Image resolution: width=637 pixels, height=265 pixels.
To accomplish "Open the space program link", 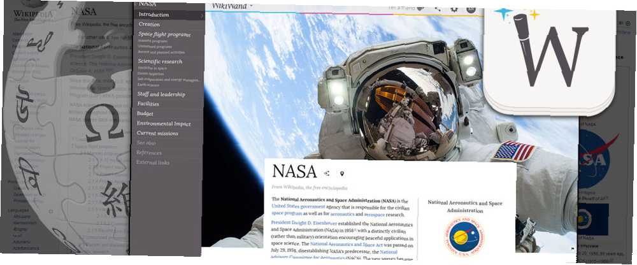I will tap(287, 213).
